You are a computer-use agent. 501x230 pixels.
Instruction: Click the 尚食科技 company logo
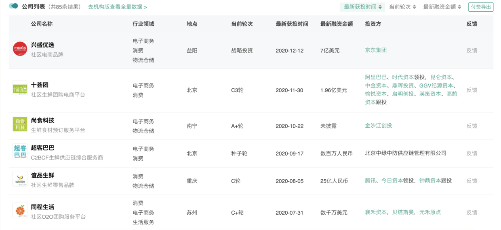20,124
